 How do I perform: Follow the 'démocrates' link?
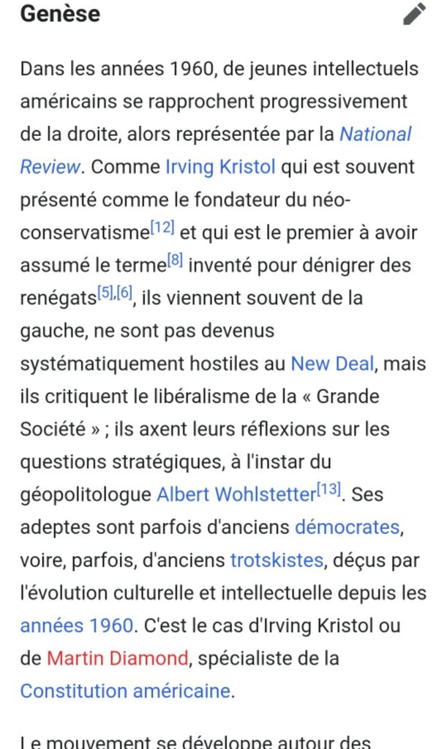tap(347, 527)
